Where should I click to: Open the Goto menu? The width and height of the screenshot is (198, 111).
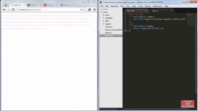tap(134, 6)
